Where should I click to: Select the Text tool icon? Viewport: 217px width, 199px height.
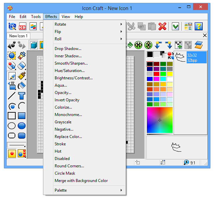tap(22, 96)
